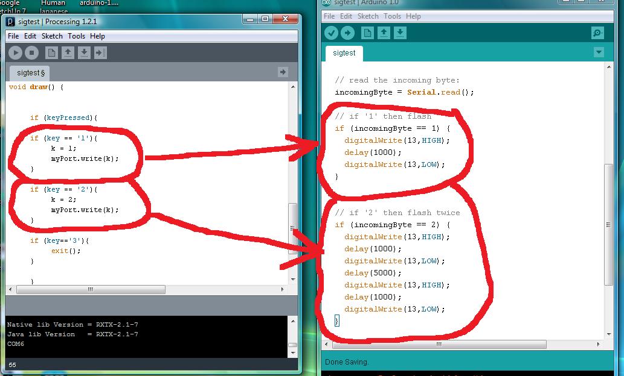Viewport: 624px width, 376px height.
Task: Expand the Arduino tab dropdown arrow
Action: click(599, 52)
